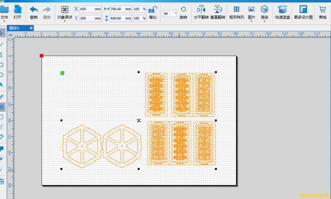Viewport: 331px width, 199px height.
Task: Click the Open (打开) file button
Action: coord(17,13)
